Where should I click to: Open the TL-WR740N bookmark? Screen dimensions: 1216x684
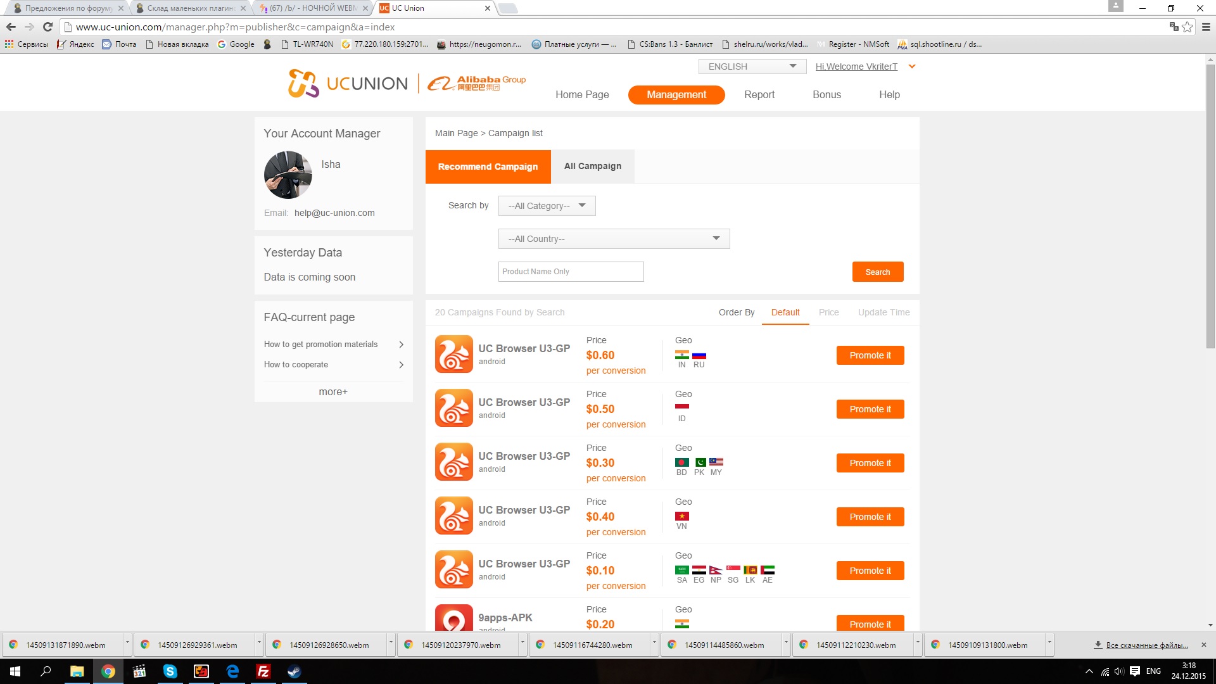click(307, 44)
